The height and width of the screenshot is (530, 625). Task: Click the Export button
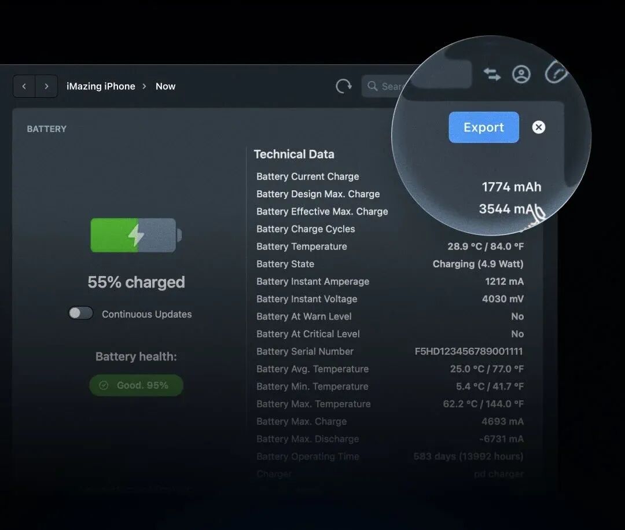point(484,127)
